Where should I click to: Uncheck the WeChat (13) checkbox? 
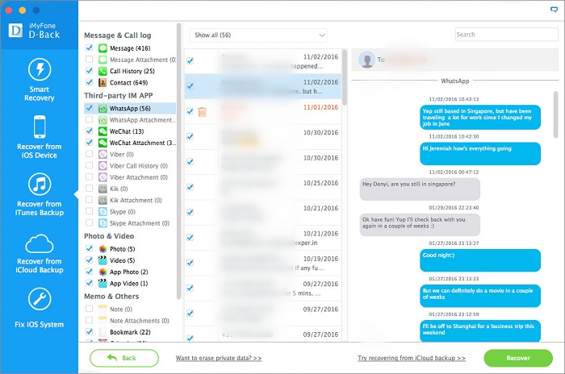(x=90, y=131)
